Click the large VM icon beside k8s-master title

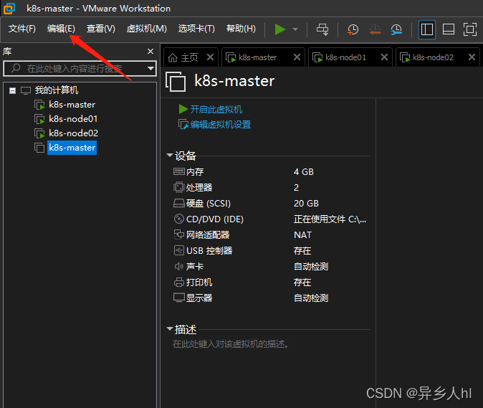point(176,81)
